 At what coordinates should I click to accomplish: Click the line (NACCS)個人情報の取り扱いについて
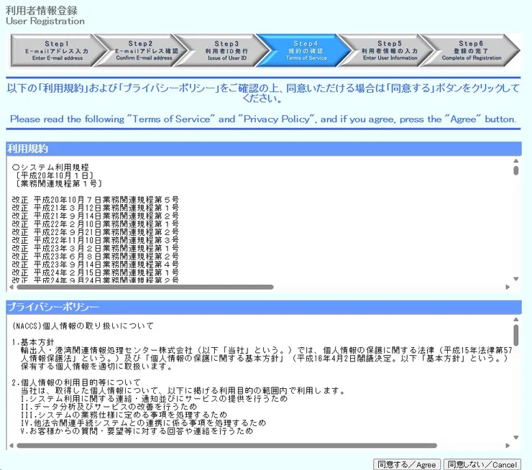83,326
